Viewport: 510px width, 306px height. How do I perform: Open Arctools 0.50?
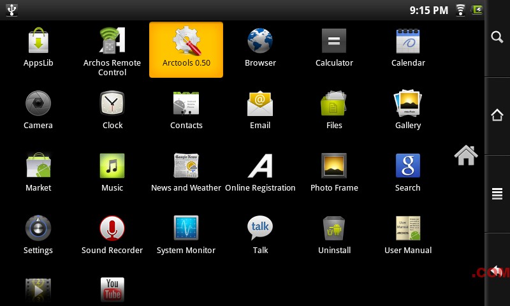186,50
